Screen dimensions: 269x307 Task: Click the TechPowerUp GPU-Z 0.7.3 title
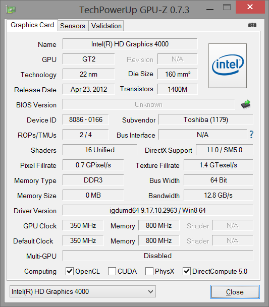pyautogui.click(x=134, y=10)
